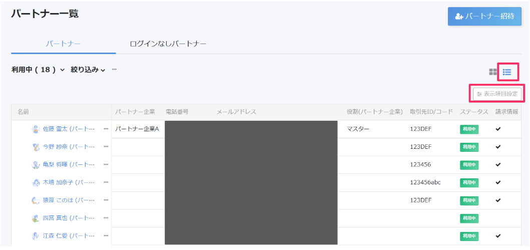Click the パートナー企業A cell

tap(137, 129)
